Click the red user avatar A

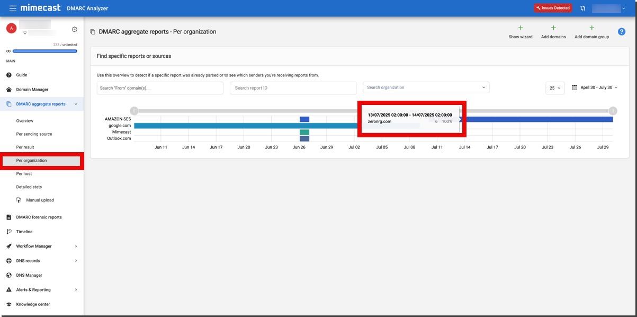coord(11,28)
